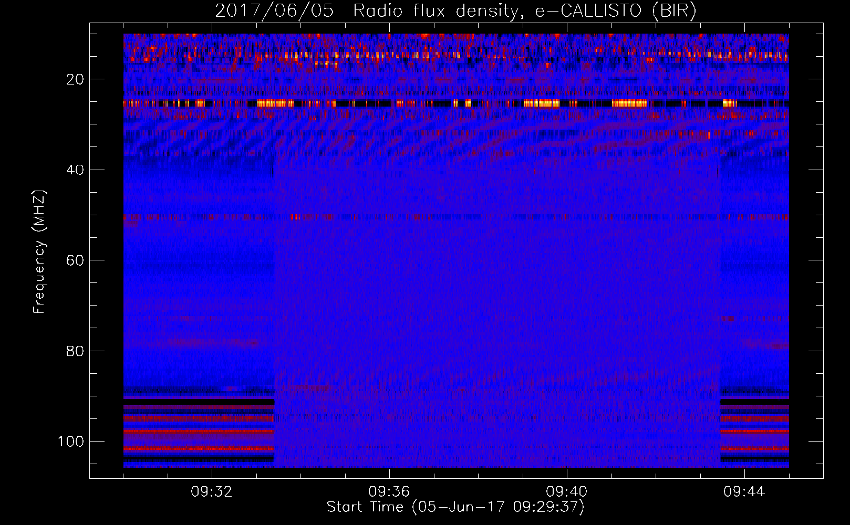Screen dimensions: 850x525
Task: Click the 09:32 time tick label
Action: (212, 492)
